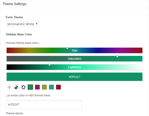The width and height of the screenshot is (149, 116).
Task: Click the white handle on the Lightness slider
Action: coord(49,65)
